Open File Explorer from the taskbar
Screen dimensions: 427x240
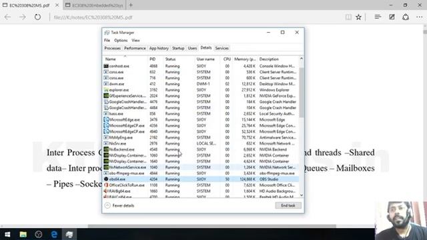pos(23,234)
